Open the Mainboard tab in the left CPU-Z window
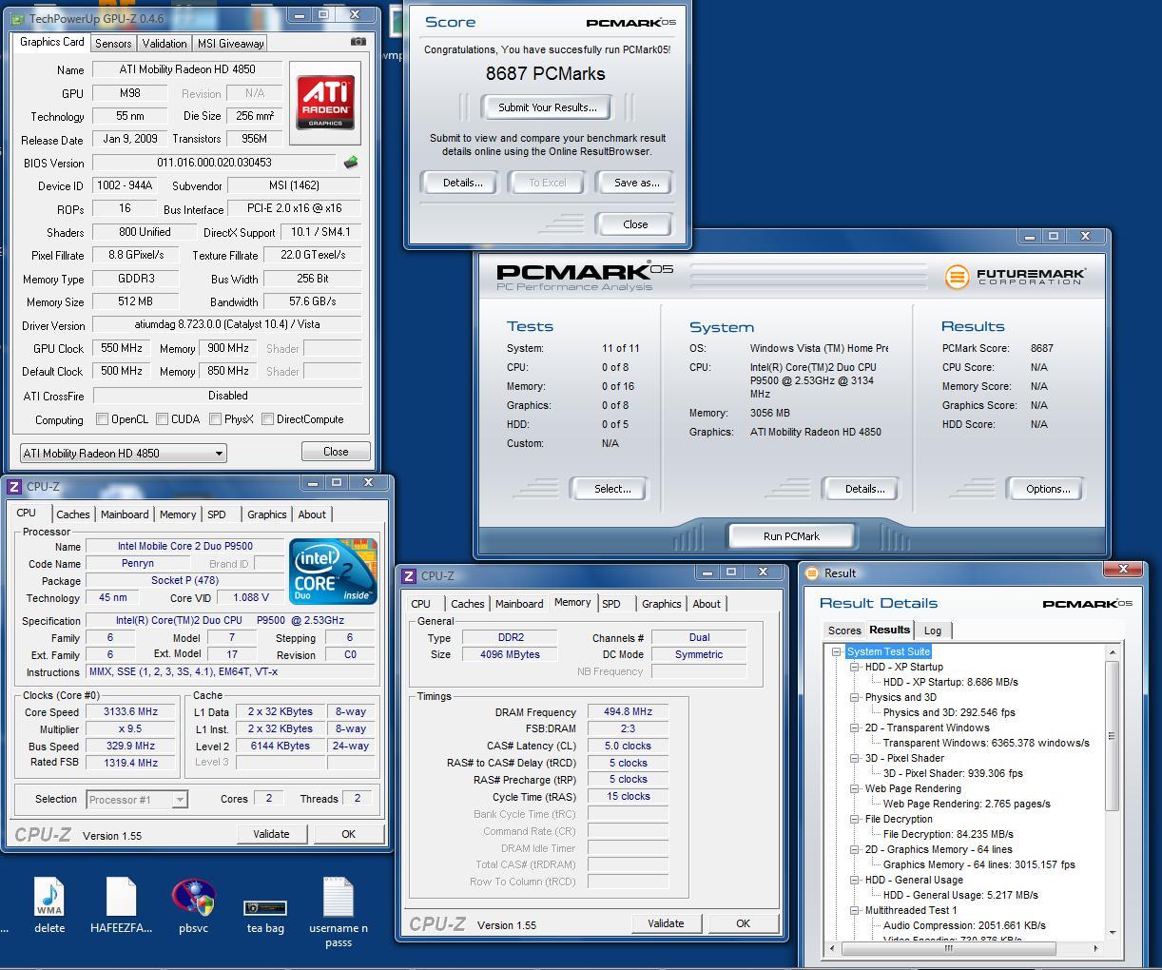Viewport: 1162px width, 970px height. point(125,514)
